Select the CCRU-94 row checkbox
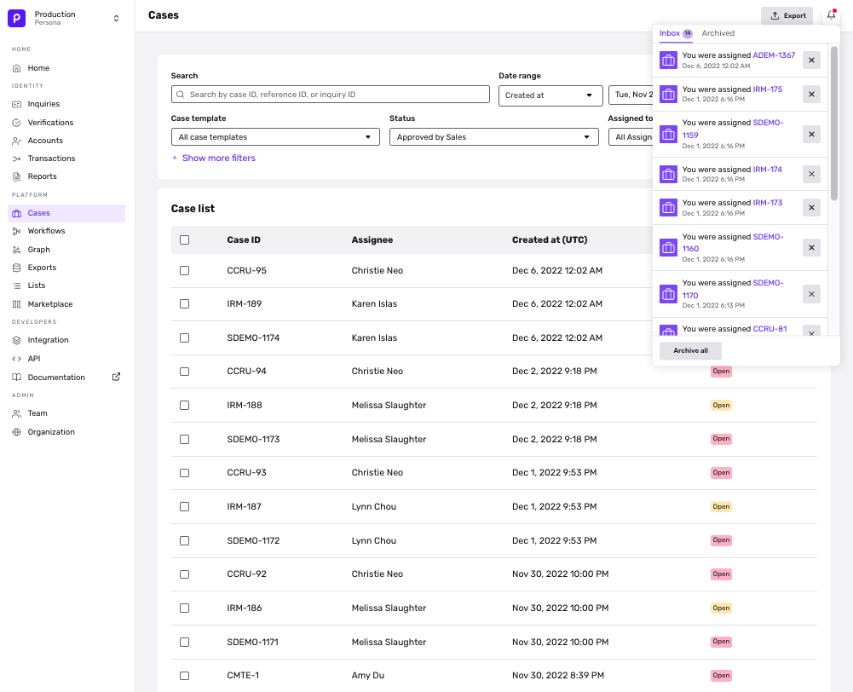 click(184, 371)
